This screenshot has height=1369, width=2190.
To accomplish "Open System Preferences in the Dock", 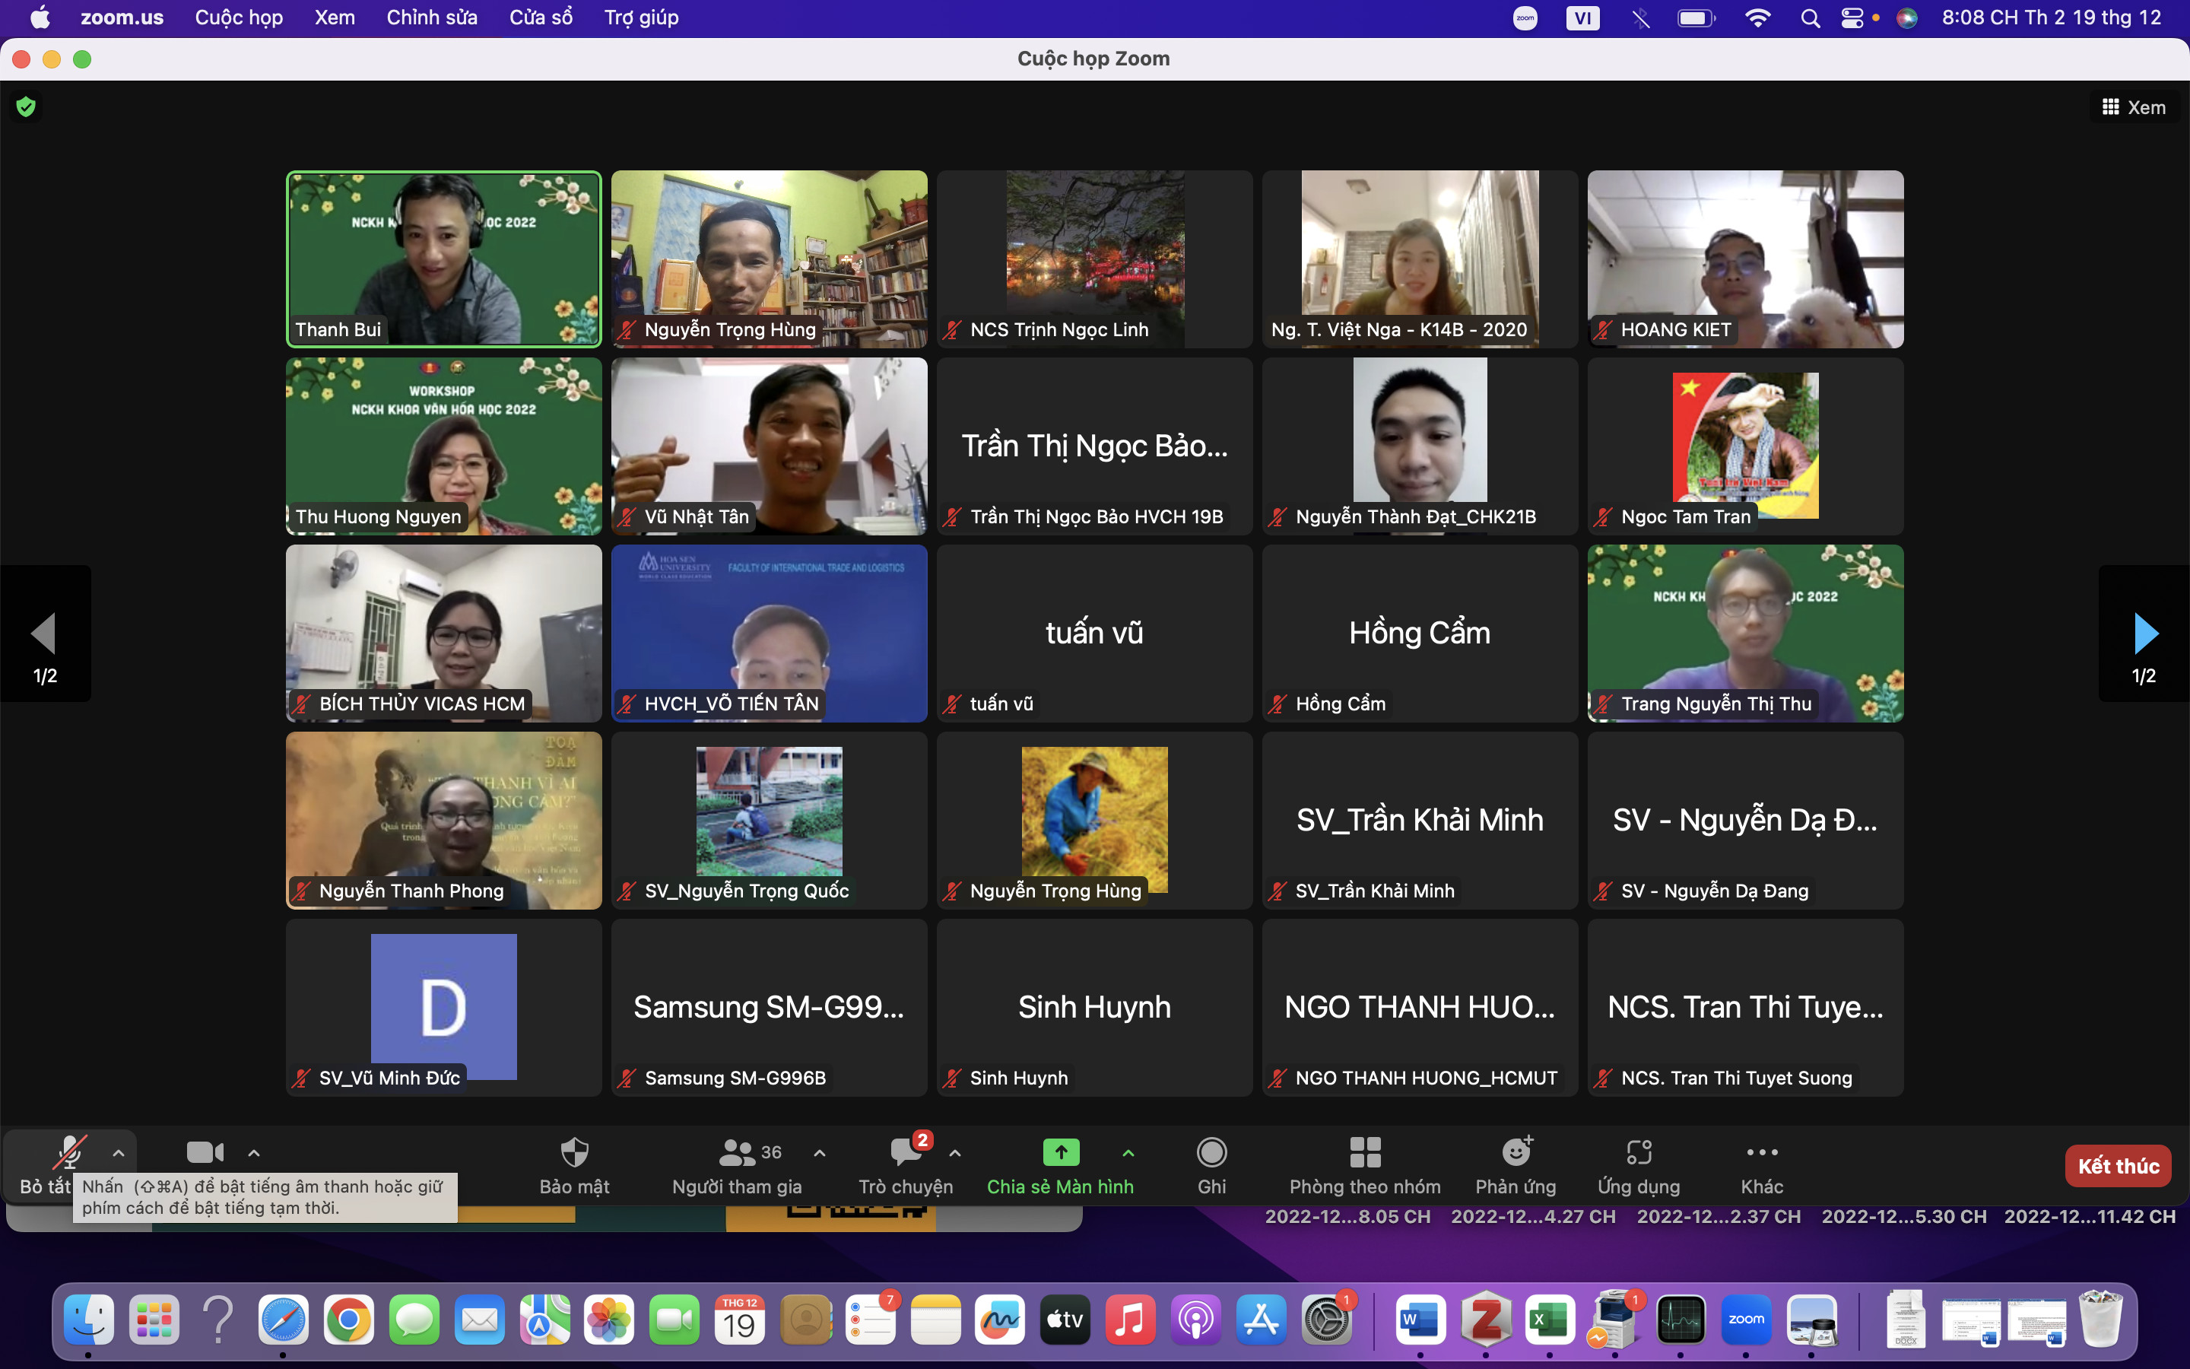I will pos(1325,1320).
